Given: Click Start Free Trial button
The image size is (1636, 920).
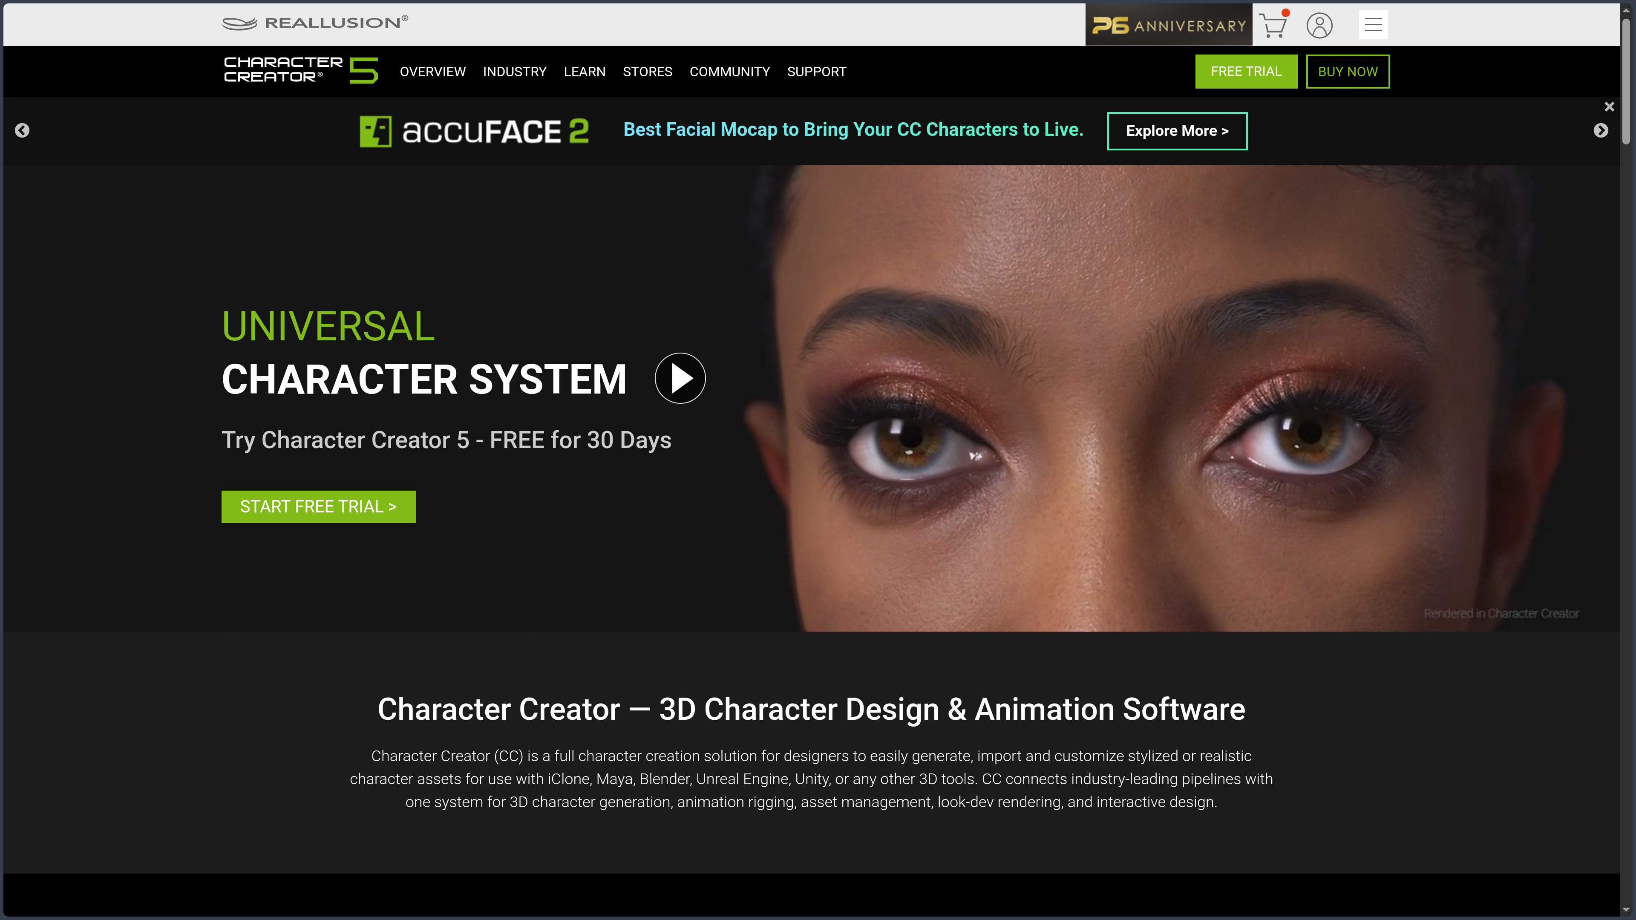Looking at the screenshot, I should point(318,507).
